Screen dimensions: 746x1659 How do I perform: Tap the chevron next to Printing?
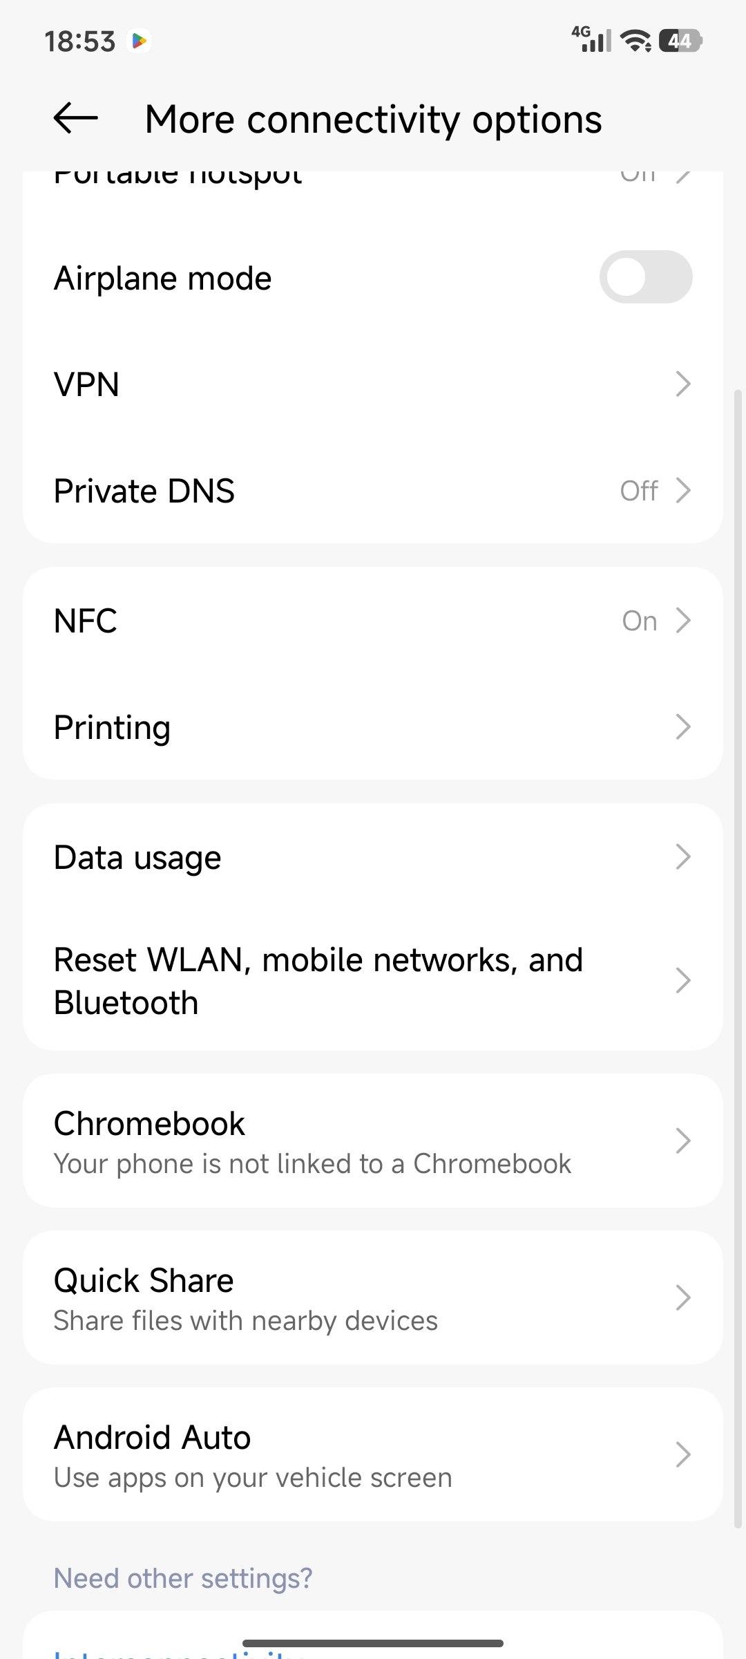pos(682,727)
